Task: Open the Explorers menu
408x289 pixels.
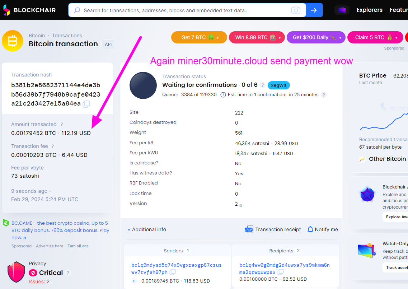Action: pos(370,10)
